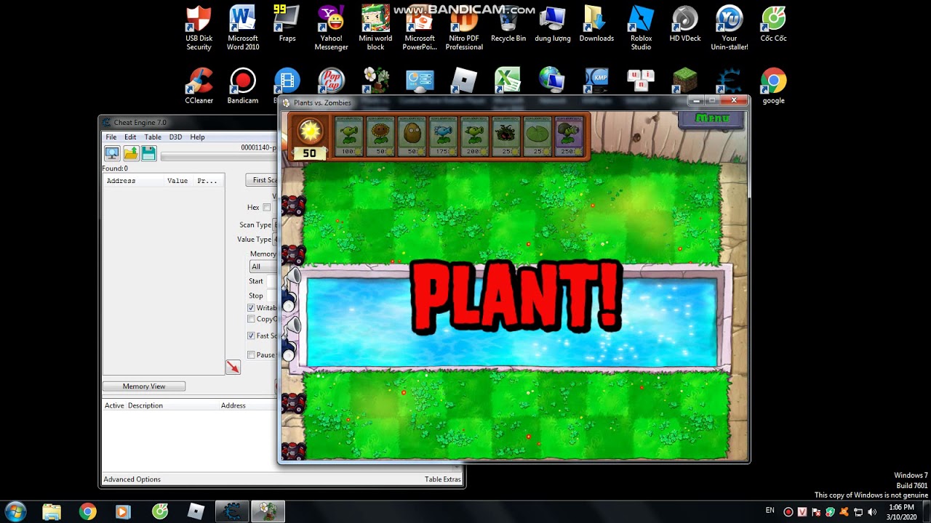Click the Found:0 label
Image resolution: width=931 pixels, height=523 pixels.
pos(115,169)
